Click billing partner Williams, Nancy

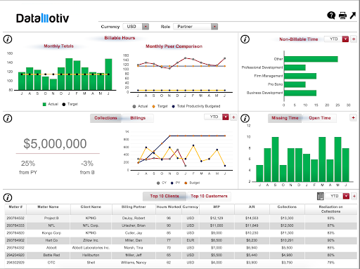(134, 263)
